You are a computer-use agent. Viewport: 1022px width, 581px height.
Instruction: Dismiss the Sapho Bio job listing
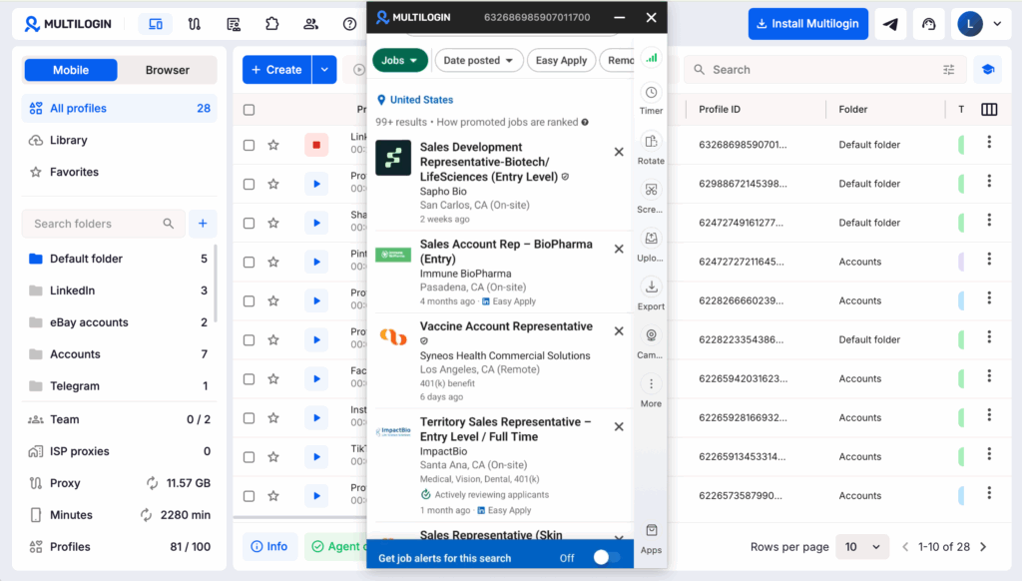(x=619, y=152)
